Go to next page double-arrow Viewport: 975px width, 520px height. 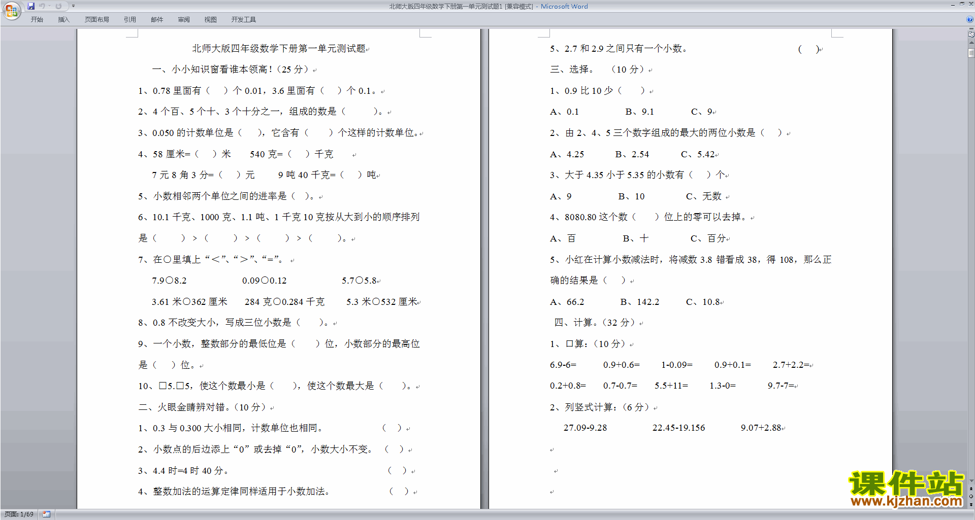pyautogui.click(x=971, y=504)
